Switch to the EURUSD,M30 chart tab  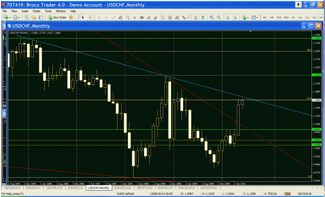[209, 188]
